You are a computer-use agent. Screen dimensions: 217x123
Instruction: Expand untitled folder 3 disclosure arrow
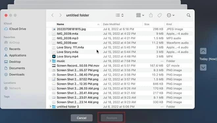(50, 107)
